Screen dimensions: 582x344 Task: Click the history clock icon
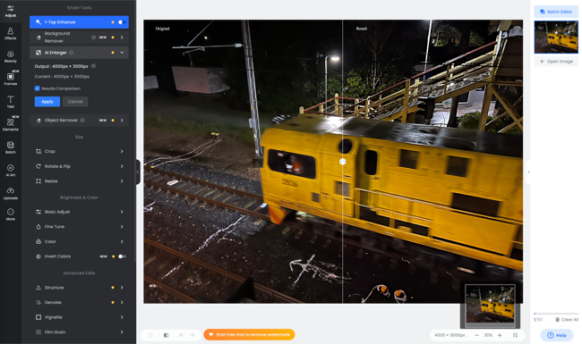150,335
